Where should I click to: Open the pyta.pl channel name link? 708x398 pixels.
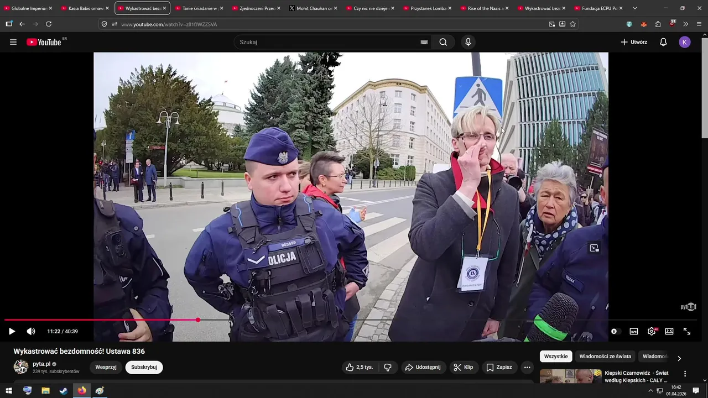click(x=41, y=364)
